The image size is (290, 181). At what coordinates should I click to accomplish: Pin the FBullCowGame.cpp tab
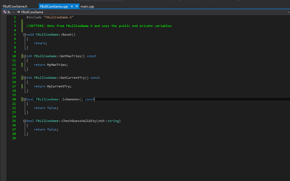pos(72,6)
